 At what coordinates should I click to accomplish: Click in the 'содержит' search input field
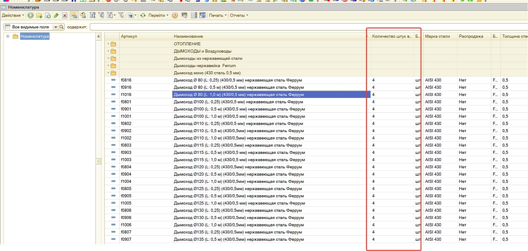pyautogui.click(x=289, y=27)
